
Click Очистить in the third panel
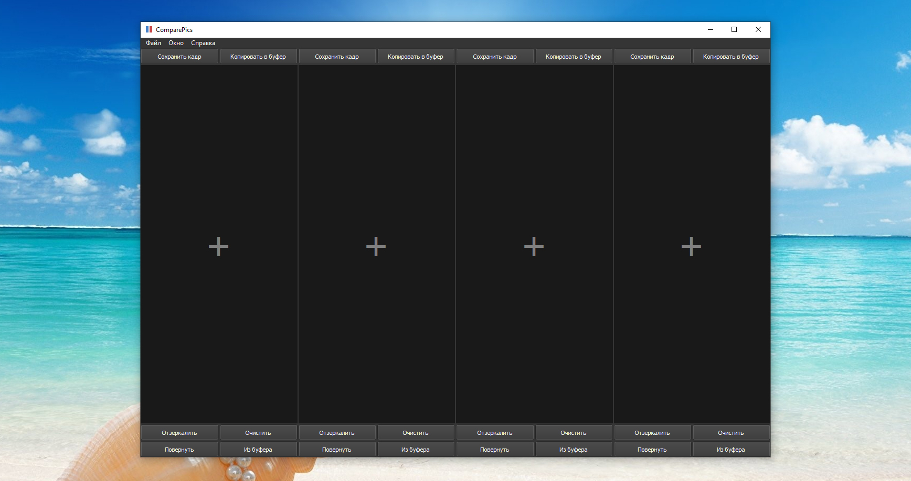[x=574, y=433]
